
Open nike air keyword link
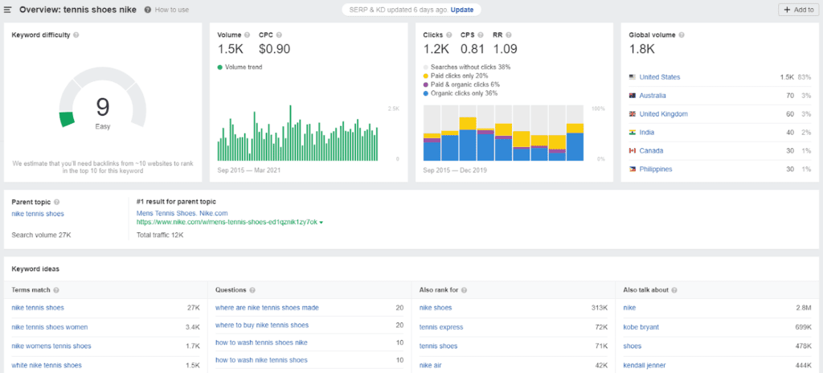point(431,365)
